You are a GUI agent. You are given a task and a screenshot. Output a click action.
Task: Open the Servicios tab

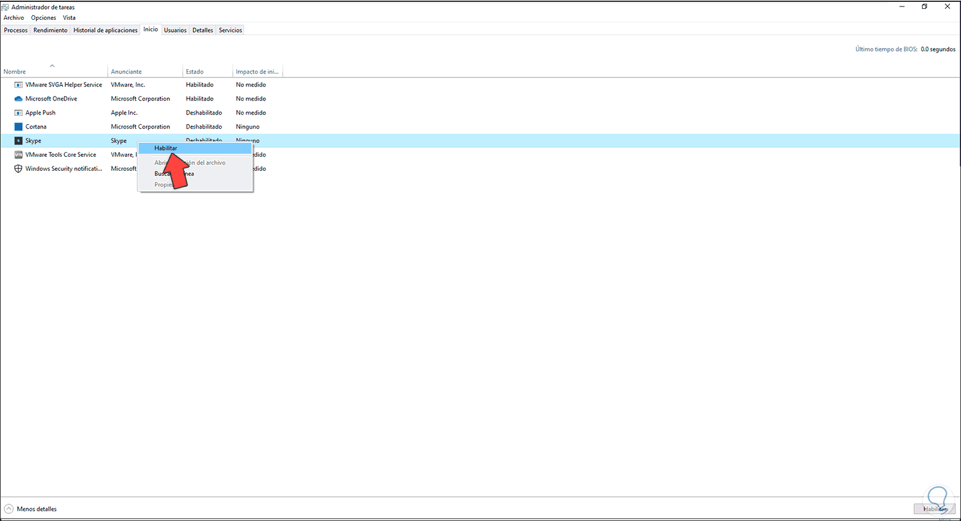point(231,30)
